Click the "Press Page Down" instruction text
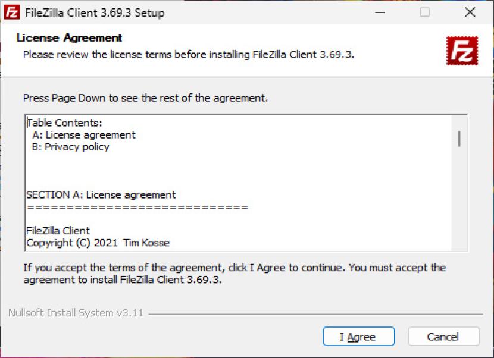Viewport: 494px width, 358px height. coord(145,98)
